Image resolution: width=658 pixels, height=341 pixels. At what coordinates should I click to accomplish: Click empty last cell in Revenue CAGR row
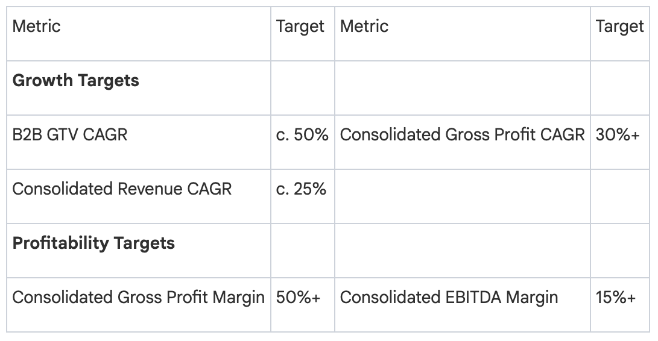pyautogui.click(x=620, y=196)
